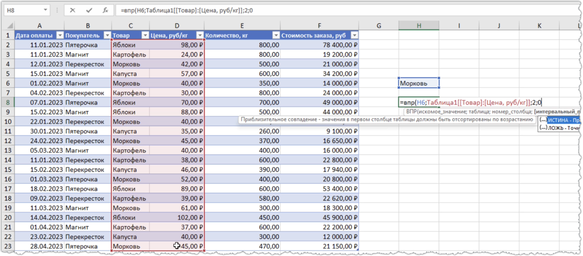
Task: Open filter dropdown for Товар column
Action: pos(145,35)
